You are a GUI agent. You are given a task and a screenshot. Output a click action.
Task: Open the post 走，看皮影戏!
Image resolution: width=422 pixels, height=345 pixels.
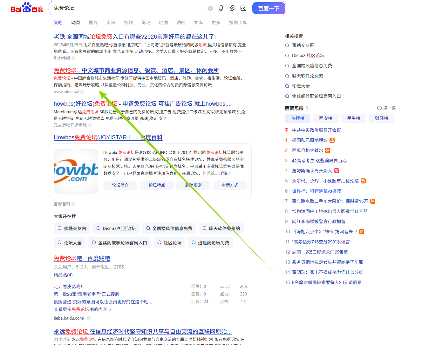point(68,287)
